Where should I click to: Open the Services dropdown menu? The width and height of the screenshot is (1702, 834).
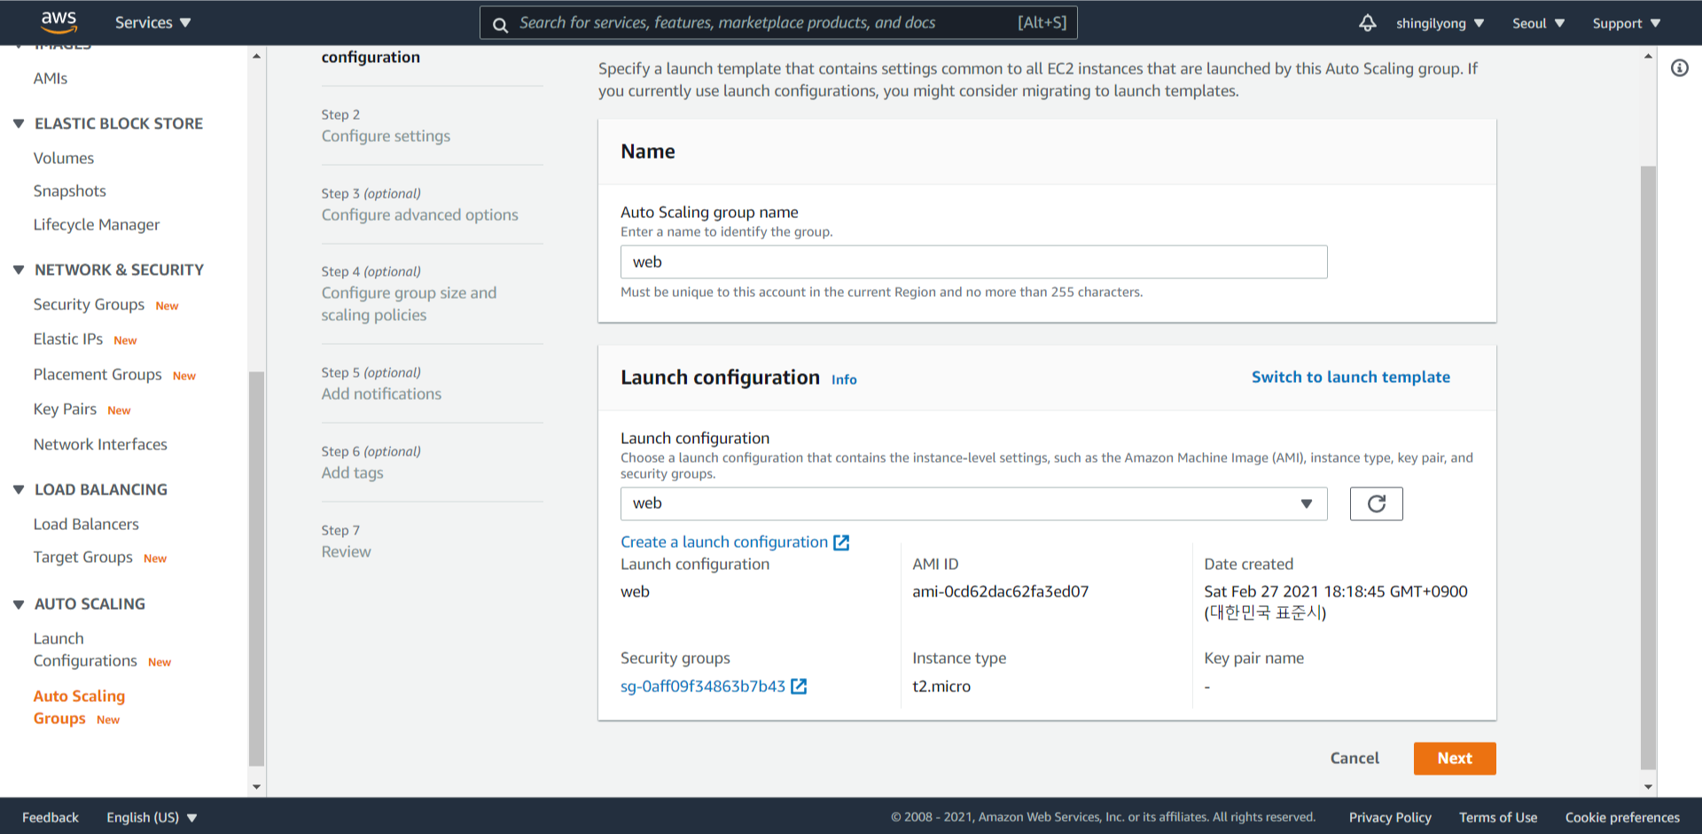[x=152, y=23]
